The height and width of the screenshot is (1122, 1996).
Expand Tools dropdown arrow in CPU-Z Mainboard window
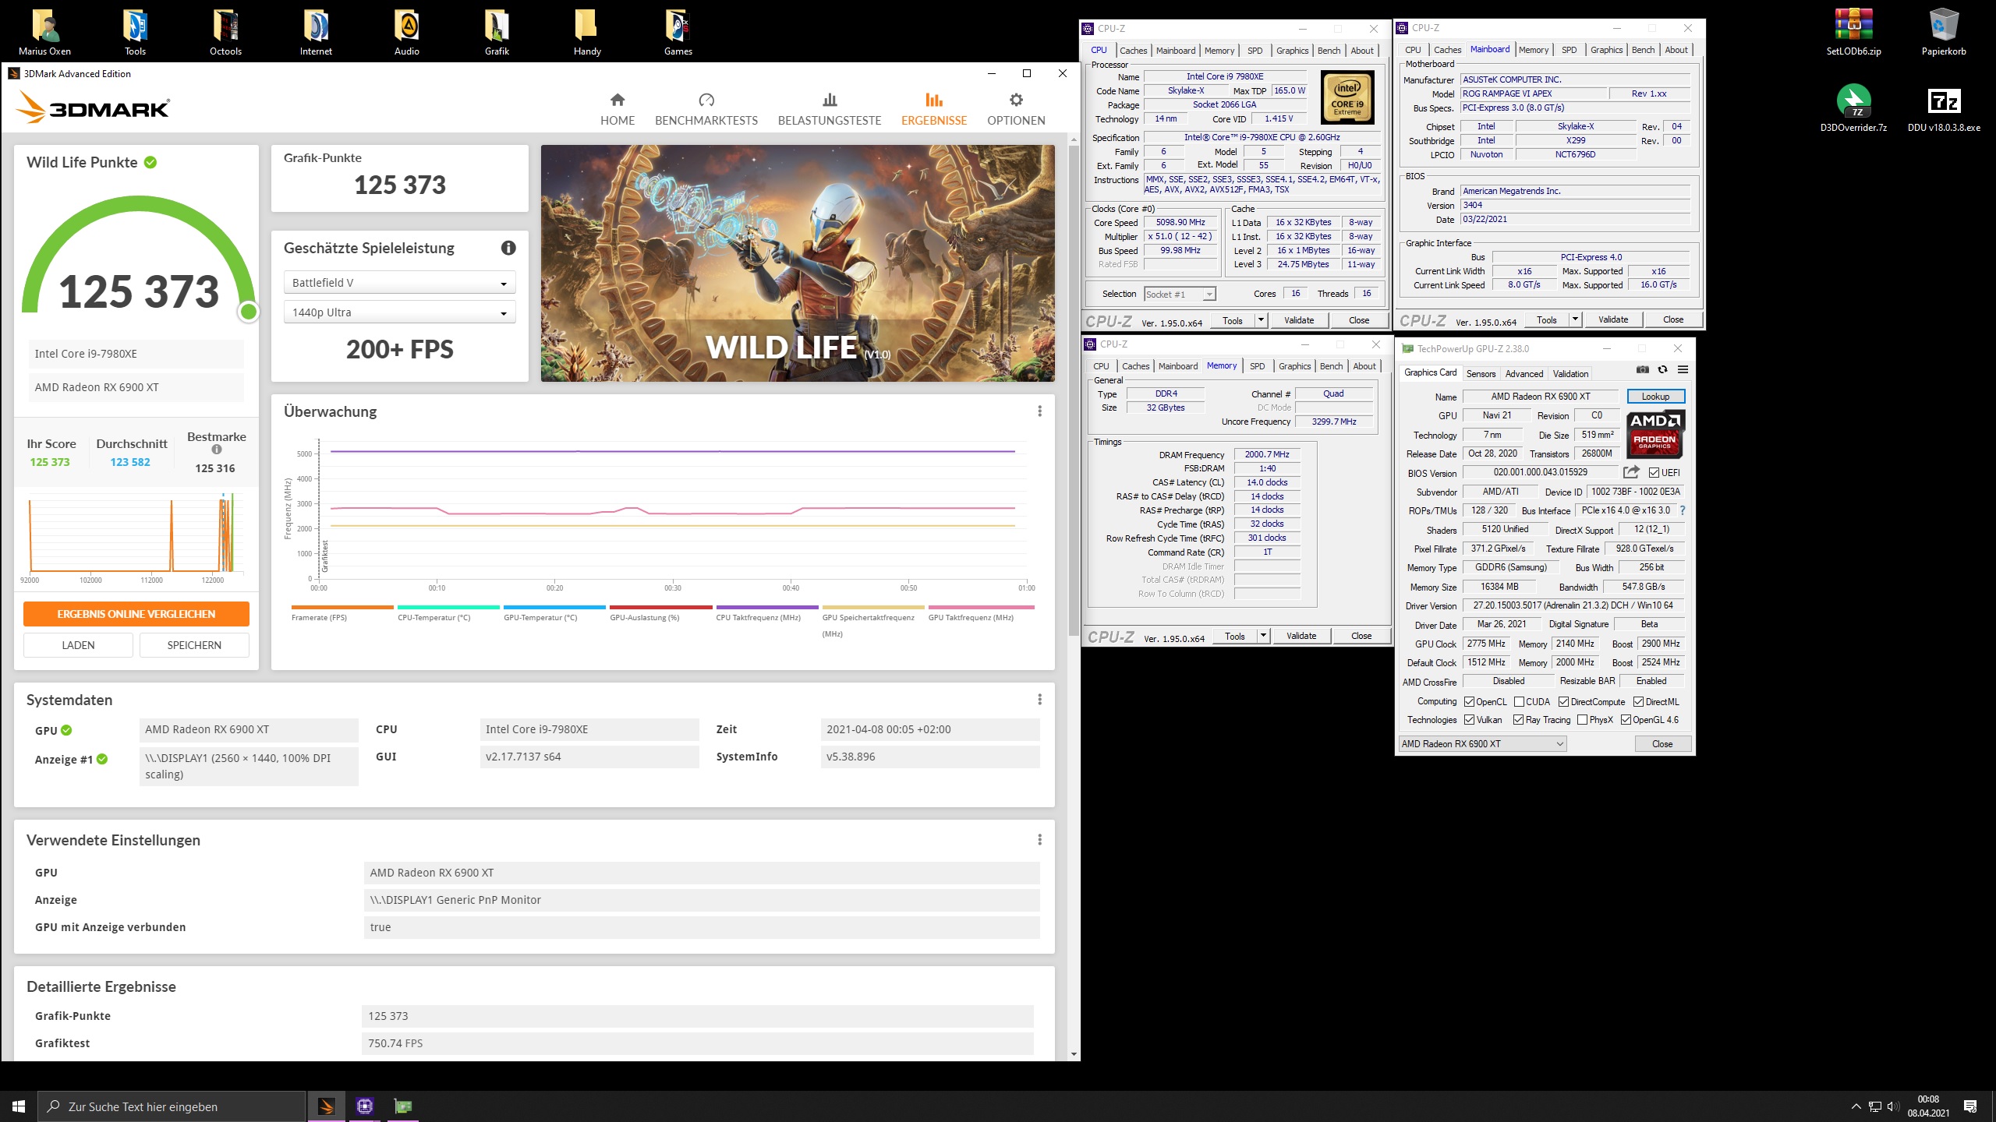pos(1575,319)
